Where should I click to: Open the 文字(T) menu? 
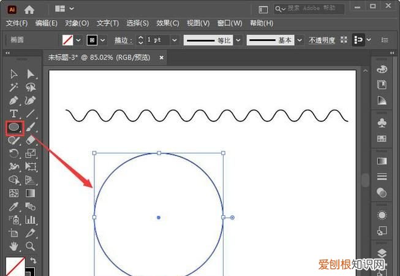click(108, 23)
